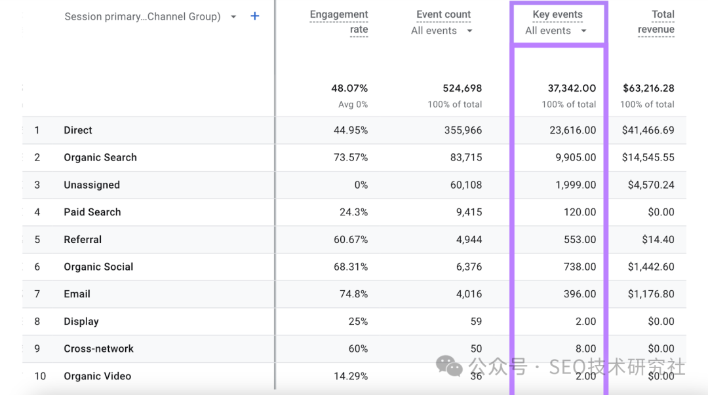Select the Organic Video row label
The height and width of the screenshot is (395, 708).
tap(98, 376)
